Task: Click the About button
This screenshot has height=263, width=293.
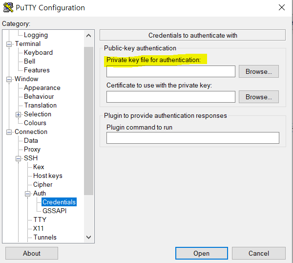Action: click(32, 253)
